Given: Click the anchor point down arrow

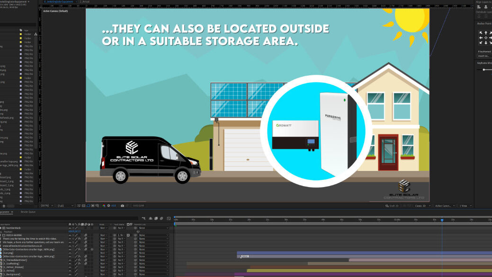Looking at the screenshot, I should [x=485, y=43].
